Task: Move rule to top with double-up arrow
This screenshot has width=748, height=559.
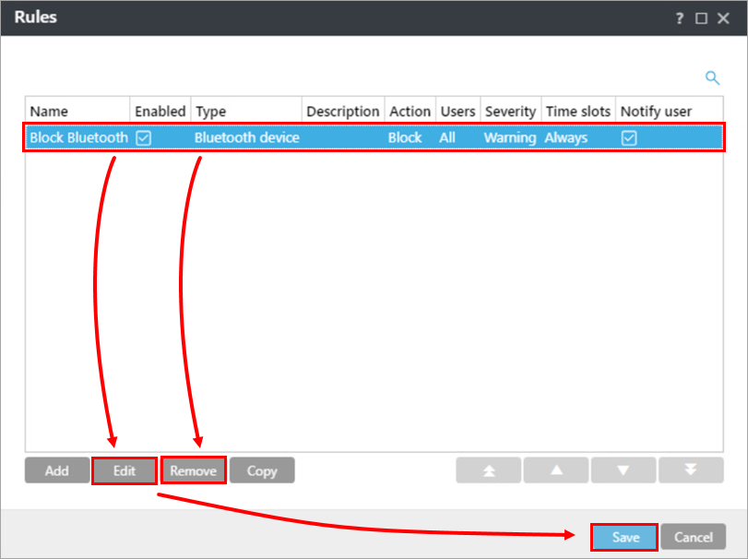Action: click(x=489, y=470)
